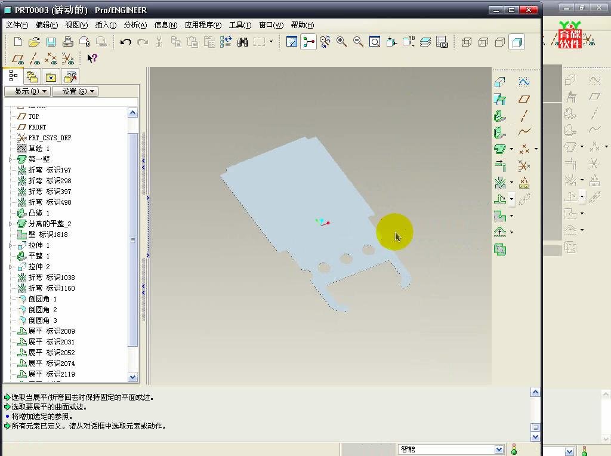Switch to the layer tree tab

pyautogui.click(x=32, y=77)
